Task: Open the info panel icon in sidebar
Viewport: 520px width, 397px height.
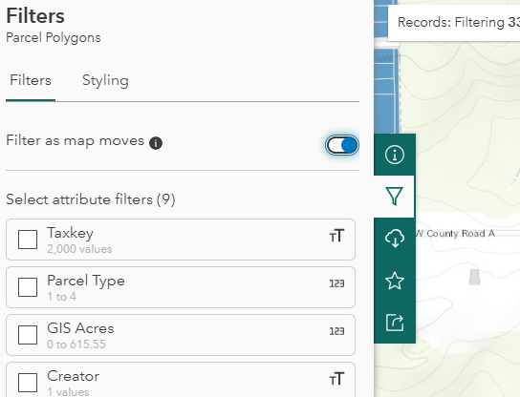Action: click(x=395, y=155)
